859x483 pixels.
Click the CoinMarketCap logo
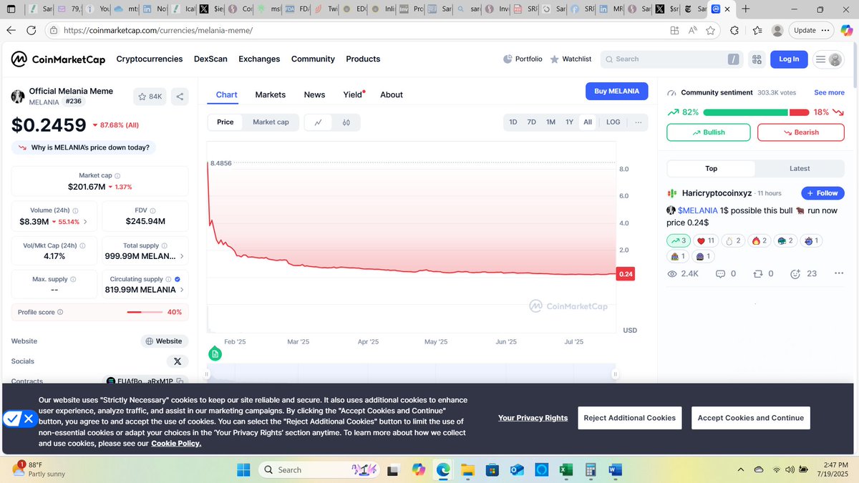pyautogui.click(x=57, y=59)
